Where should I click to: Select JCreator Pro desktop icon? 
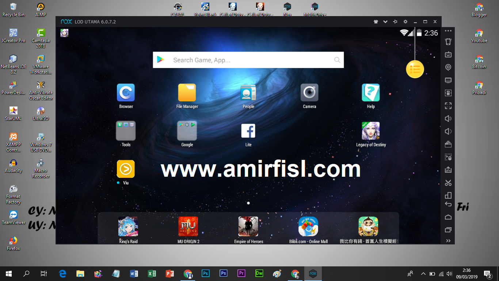point(14,35)
